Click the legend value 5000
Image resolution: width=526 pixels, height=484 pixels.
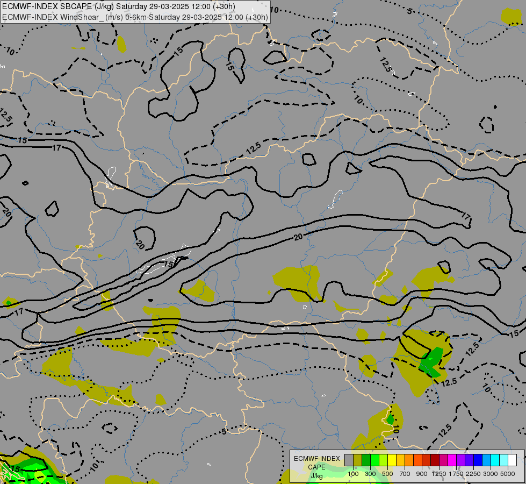coord(508,474)
